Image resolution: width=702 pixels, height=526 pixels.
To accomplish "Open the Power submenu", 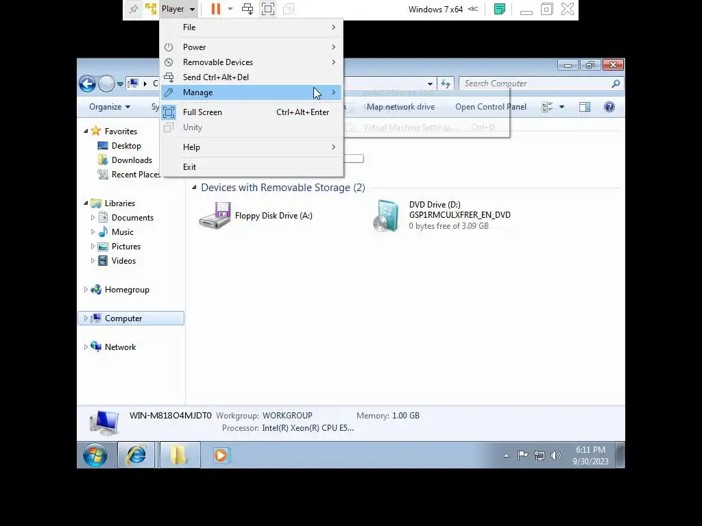I will click(252, 47).
